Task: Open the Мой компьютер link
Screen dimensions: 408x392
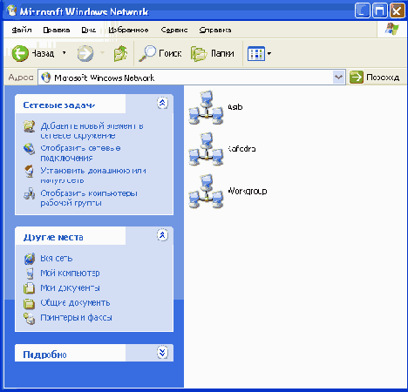Action: [x=70, y=273]
